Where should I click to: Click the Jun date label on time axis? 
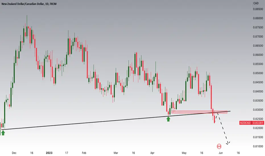pyautogui.click(x=221, y=153)
